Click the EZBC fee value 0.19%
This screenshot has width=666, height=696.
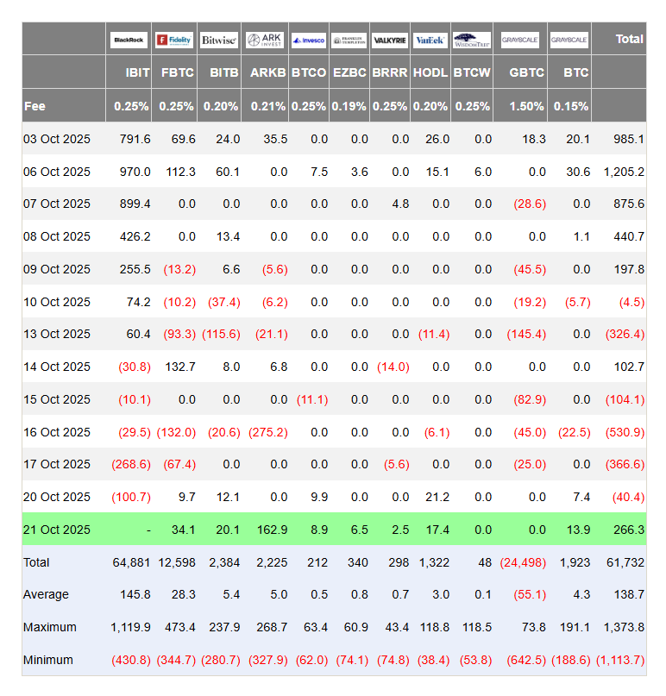[x=349, y=106]
